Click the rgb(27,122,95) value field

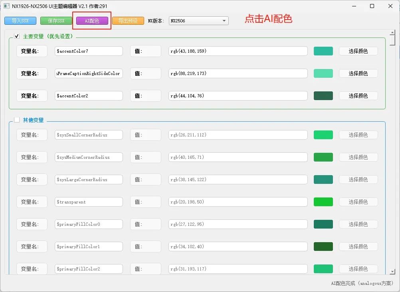[238, 224]
